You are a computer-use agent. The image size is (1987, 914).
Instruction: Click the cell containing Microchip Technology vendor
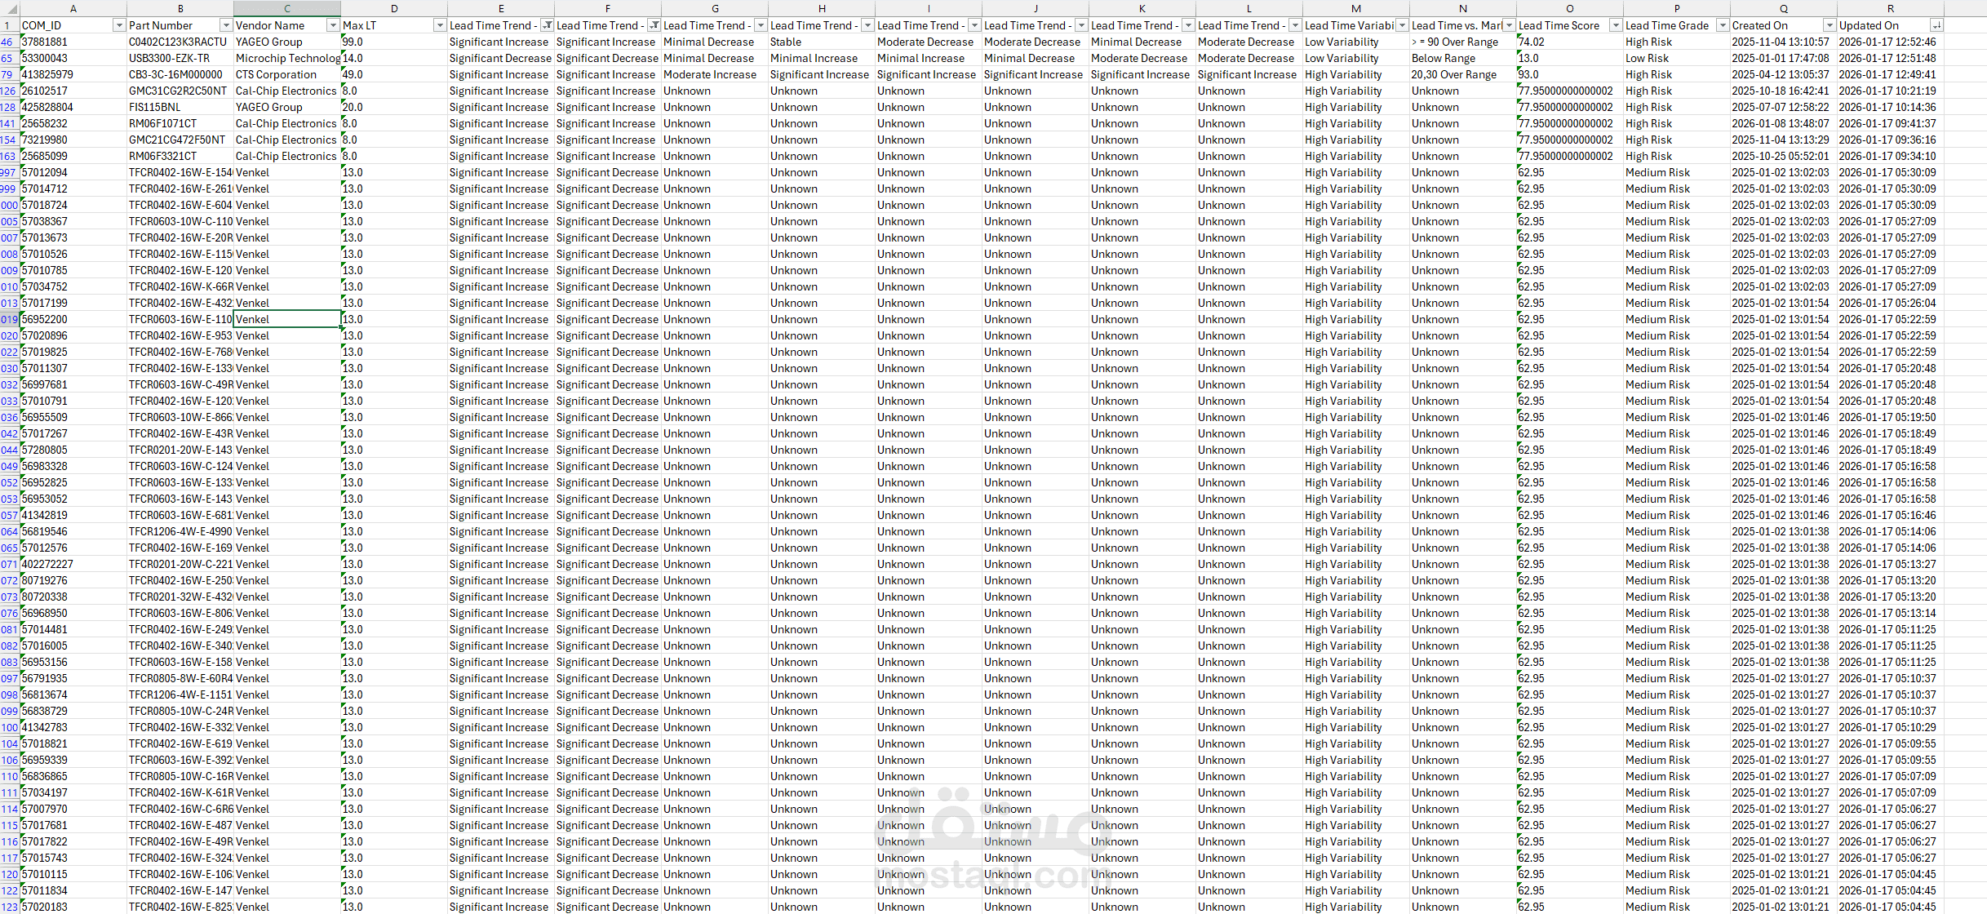[286, 58]
